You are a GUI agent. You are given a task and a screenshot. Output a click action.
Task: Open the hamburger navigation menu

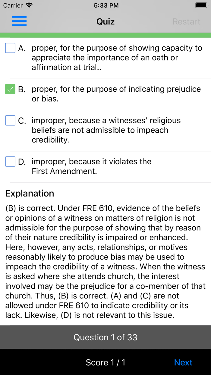coord(19,21)
